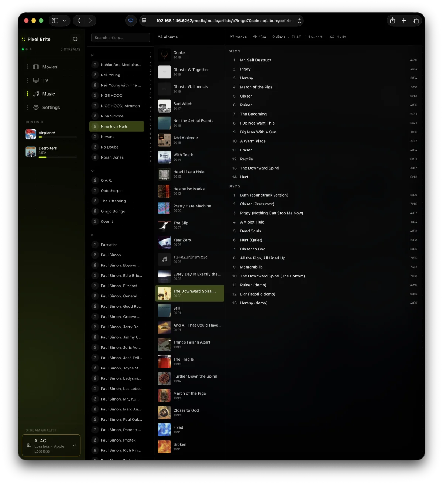The height and width of the screenshot is (484, 443).
Task: Play track Mr. Self Destruct
Action: [x=324, y=60]
